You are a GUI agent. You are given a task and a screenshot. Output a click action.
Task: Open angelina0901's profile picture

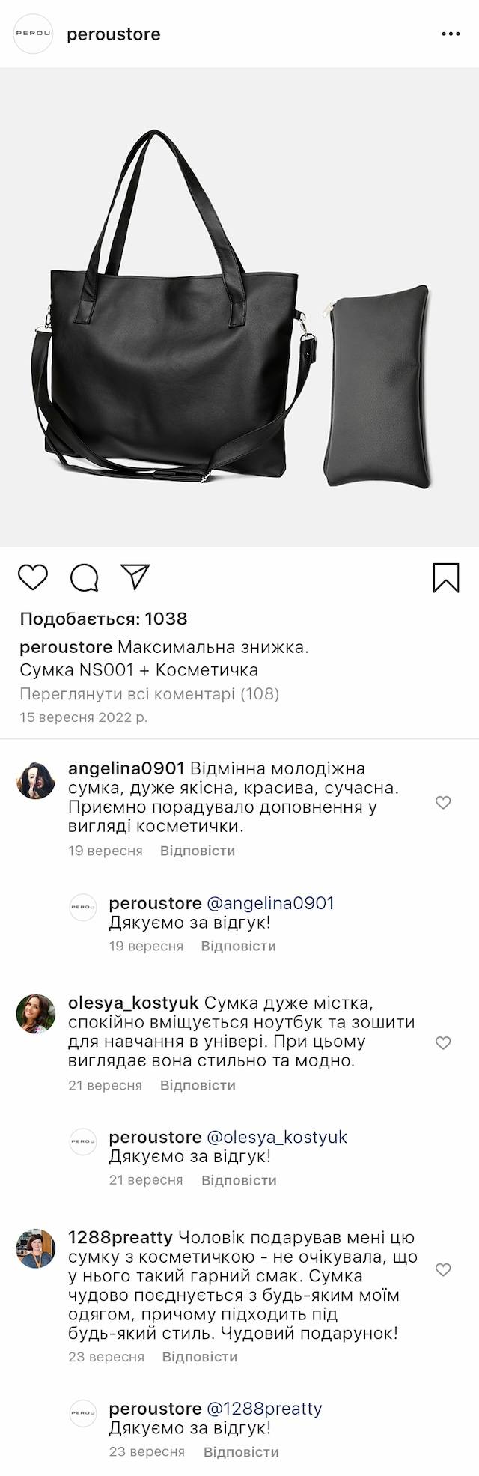pos(36,780)
